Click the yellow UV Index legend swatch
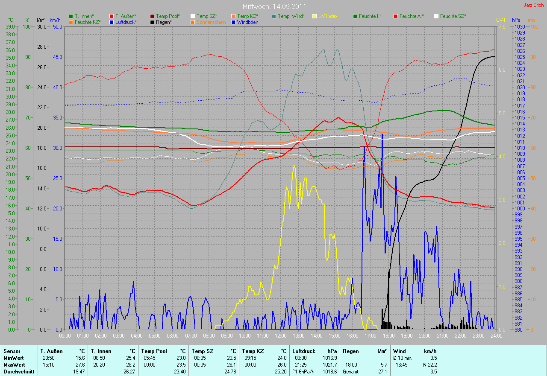Image resolution: width=547 pixels, height=376 pixels. [x=315, y=16]
